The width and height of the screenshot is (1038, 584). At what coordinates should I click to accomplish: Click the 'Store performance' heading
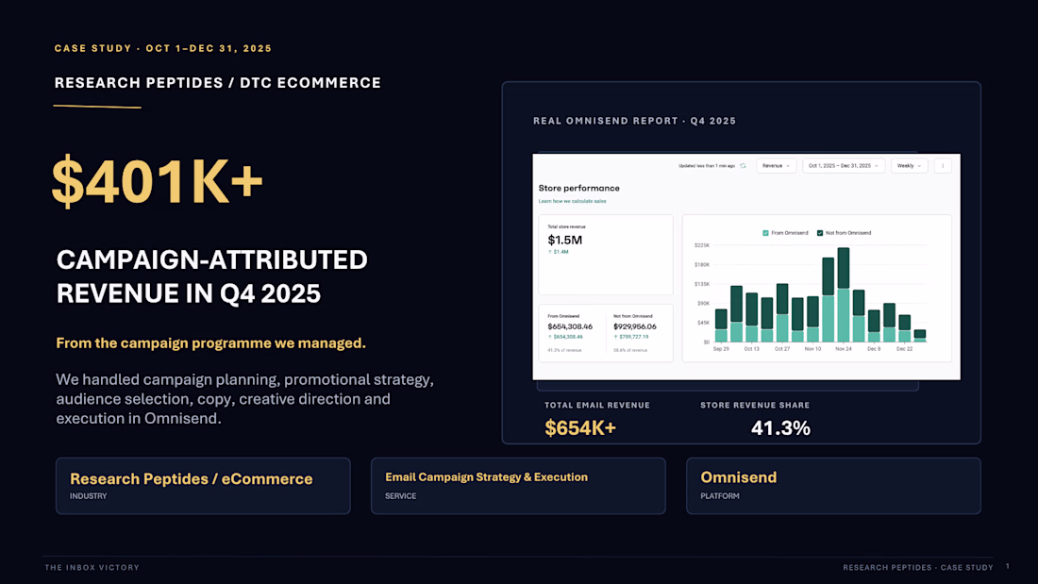click(578, 188)
